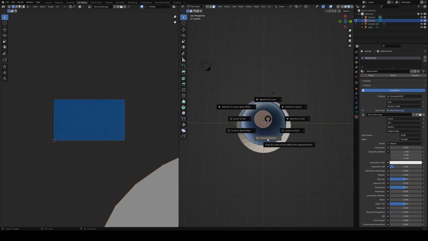Toggle Cylinder.001 visibility eye icon
Image resolution: width=428 pixels, height=241 pixels.
point(421,24)
